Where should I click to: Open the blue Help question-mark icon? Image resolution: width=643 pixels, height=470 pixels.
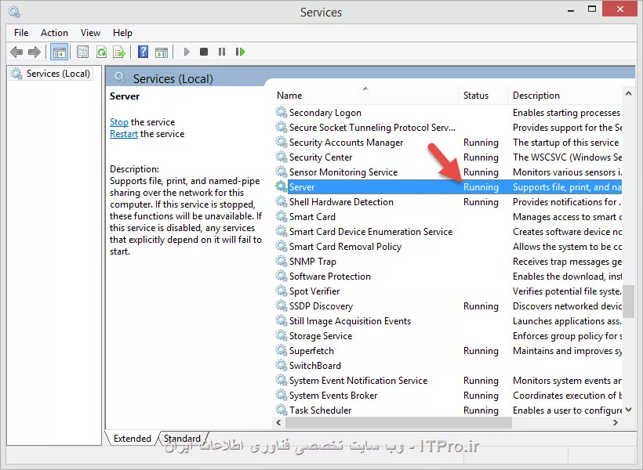pyautogui.click(x=143, y=52)
